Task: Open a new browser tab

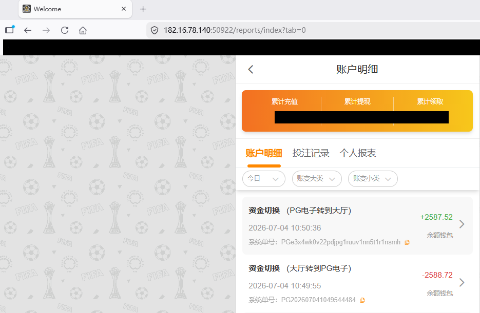Action: [143, 9]
